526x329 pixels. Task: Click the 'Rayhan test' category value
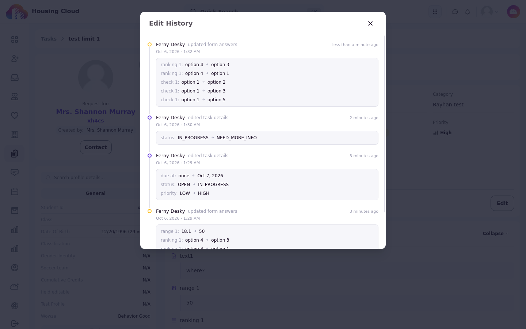[x=448, y=105]
